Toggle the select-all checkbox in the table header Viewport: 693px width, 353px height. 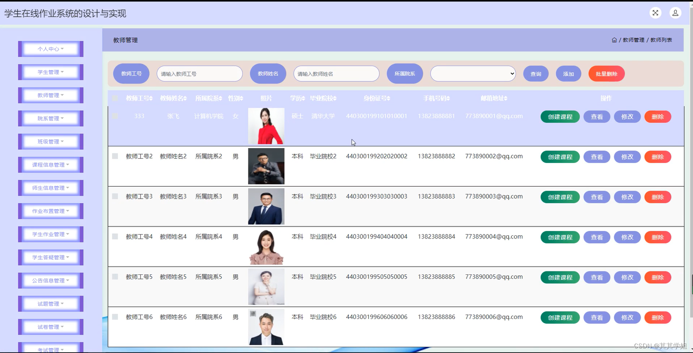pyautogui.click(x=114, y=98)
